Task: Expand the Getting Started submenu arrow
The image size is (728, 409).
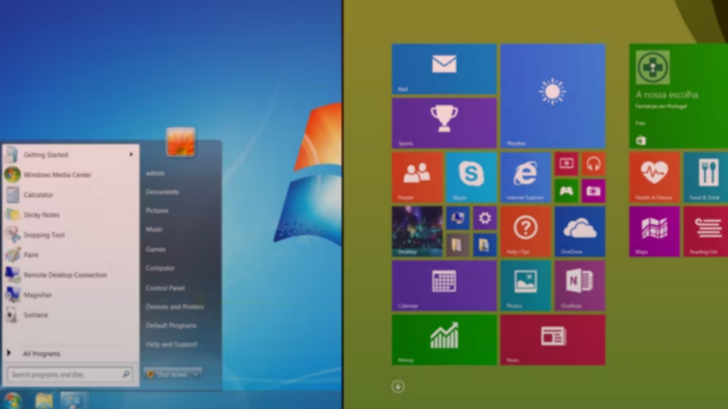Action: (132, 154)
